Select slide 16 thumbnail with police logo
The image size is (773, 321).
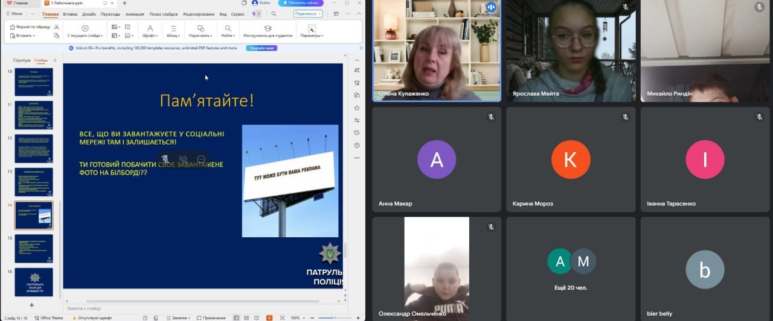point(34,281)
